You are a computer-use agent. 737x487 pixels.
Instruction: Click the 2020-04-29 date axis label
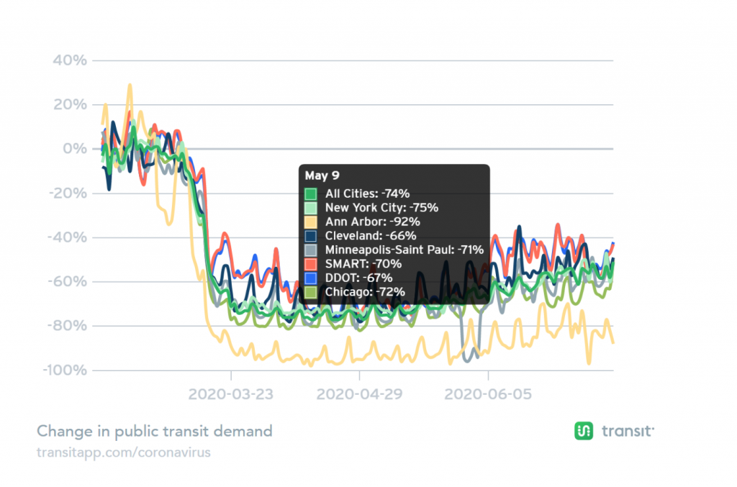coord(360,394)
